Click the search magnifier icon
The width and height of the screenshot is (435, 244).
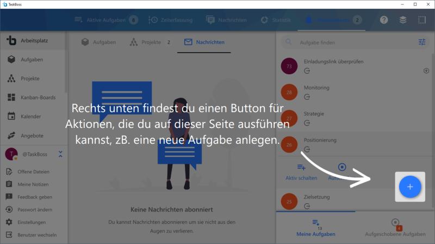289,42
